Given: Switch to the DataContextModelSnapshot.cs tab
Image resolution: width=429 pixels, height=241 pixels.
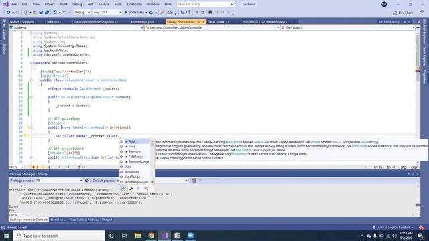Looking at the screenshot, I should [x=96, y=22].
